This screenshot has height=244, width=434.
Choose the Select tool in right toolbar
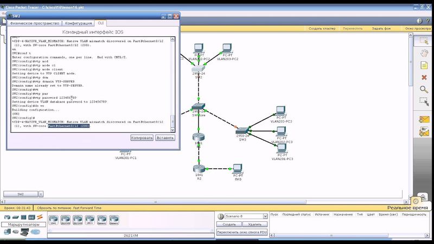click(424, 41)
